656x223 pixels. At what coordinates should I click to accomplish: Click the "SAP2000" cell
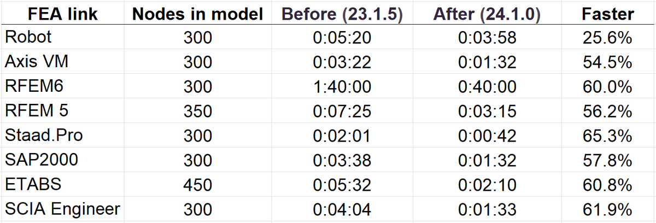41,160
